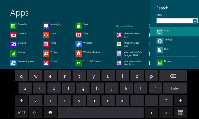Tap the backspace key on keyboard
The width and height of the screenshot is (199, 119).
[173, 76]
